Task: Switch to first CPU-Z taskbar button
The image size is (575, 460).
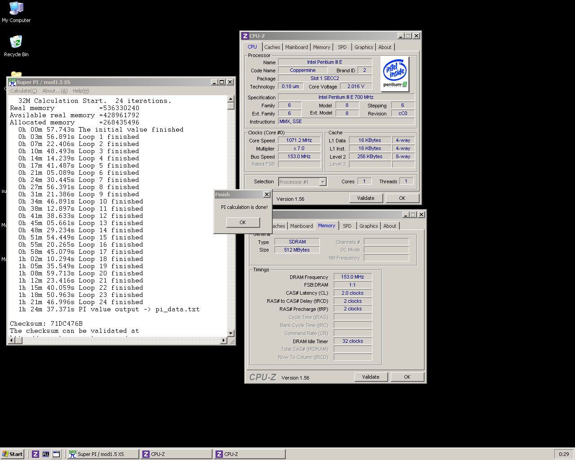Action: coord(176,454)
